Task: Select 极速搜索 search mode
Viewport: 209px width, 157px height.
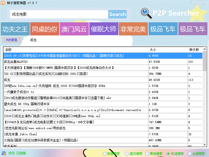Action: coord(111,154)
